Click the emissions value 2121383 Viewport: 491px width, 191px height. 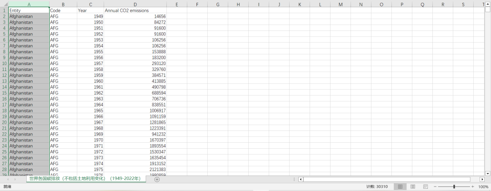pos(135,169)
